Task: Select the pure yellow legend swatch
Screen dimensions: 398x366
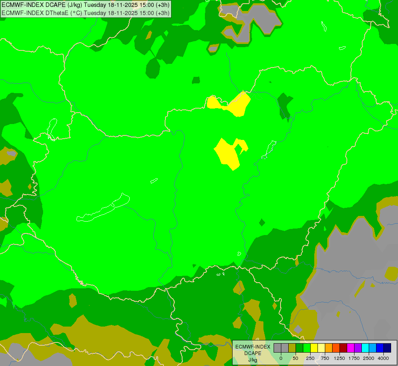Action: pyautogui.click(x=314, y=348)
